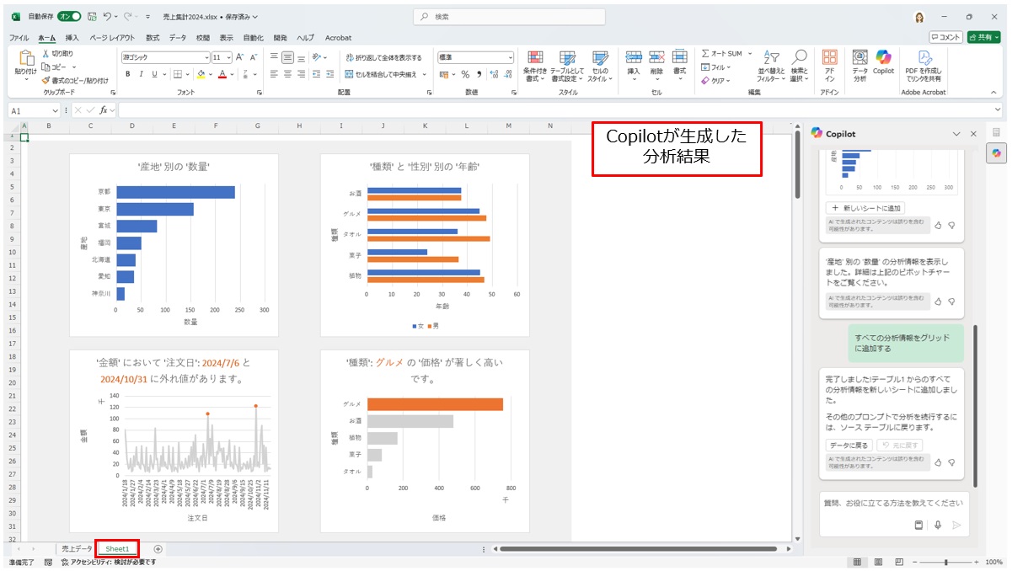Image resolution: width=1012 pixels, height=571 pixels.
Task: Click the thumbs up beside the データに戻る reply
Action: tap(938, 462)
